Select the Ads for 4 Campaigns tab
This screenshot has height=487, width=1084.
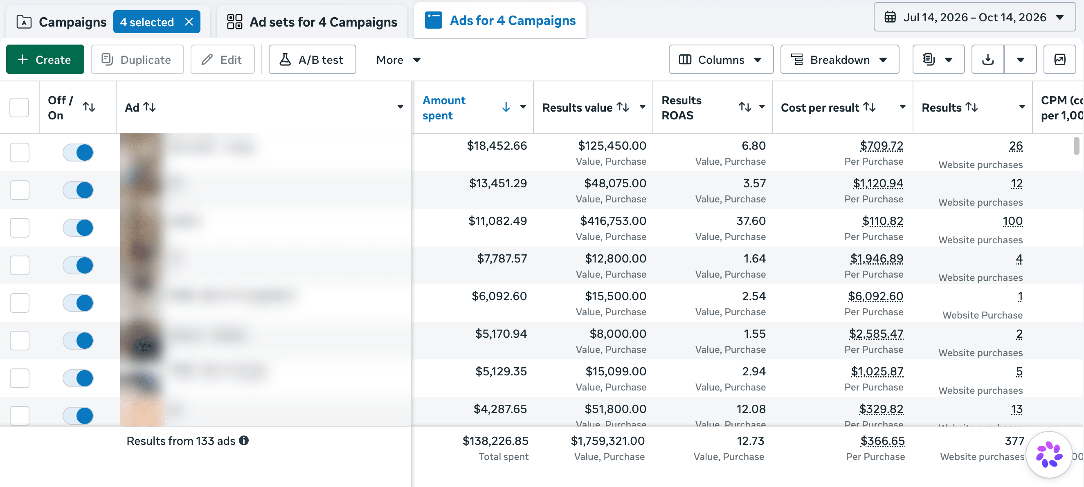(x=500, y=20)
